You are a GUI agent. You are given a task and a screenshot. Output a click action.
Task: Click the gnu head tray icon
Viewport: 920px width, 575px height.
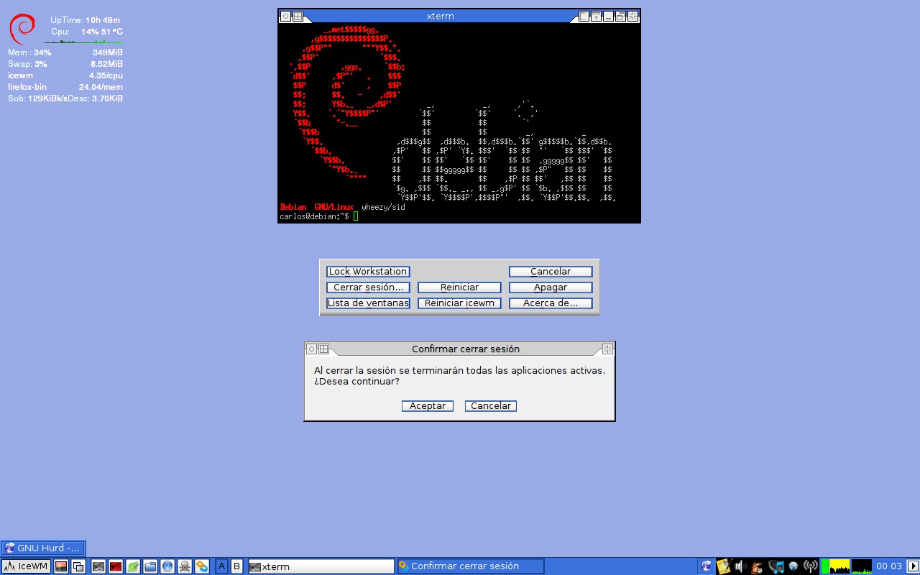757,566
